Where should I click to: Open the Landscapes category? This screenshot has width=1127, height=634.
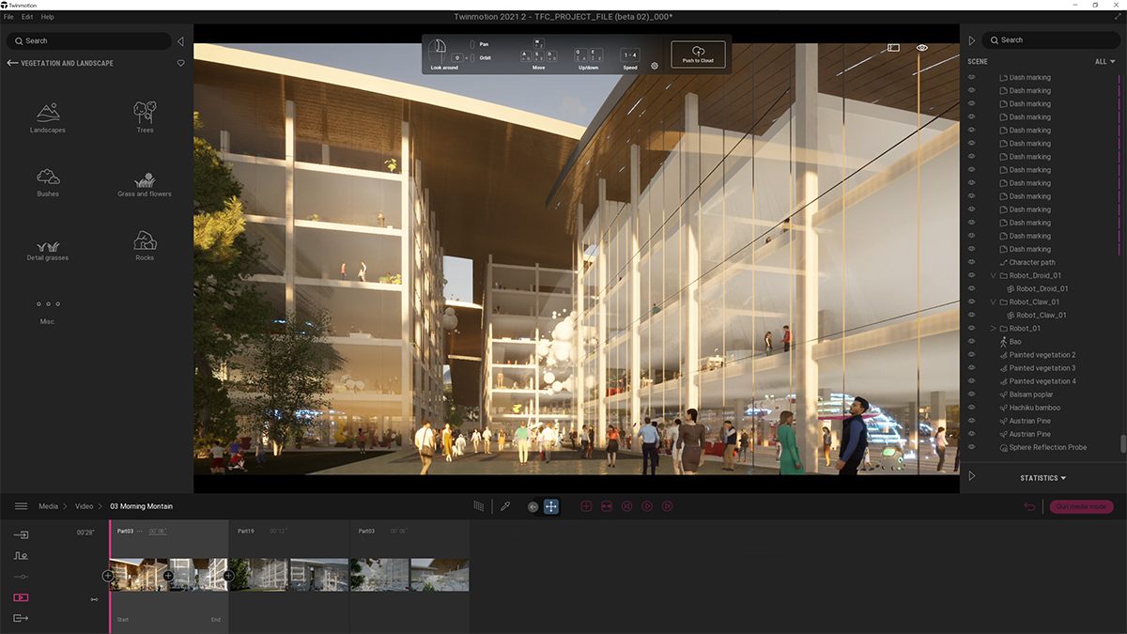[48, 118]
